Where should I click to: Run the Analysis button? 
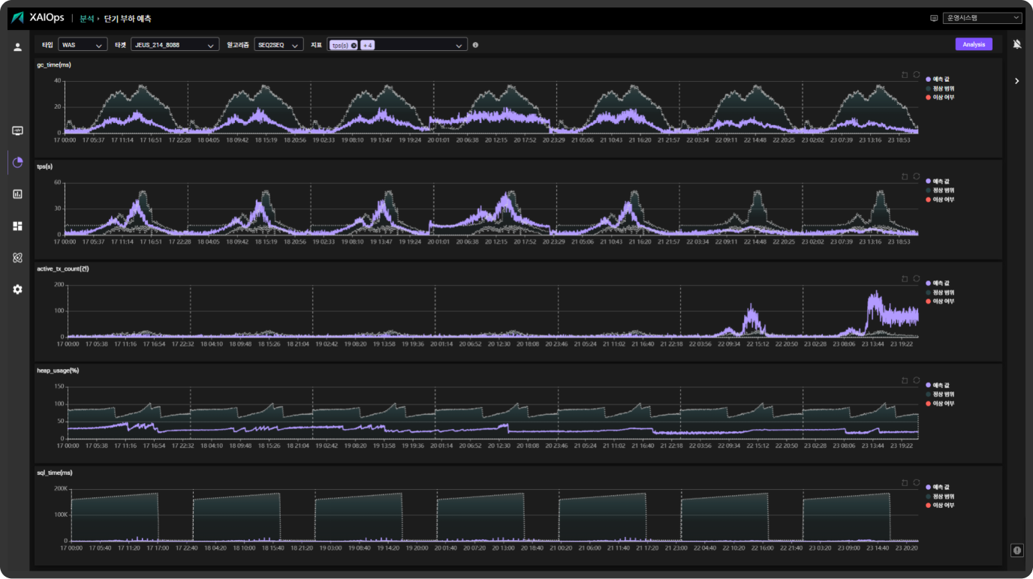coord(974,44)
